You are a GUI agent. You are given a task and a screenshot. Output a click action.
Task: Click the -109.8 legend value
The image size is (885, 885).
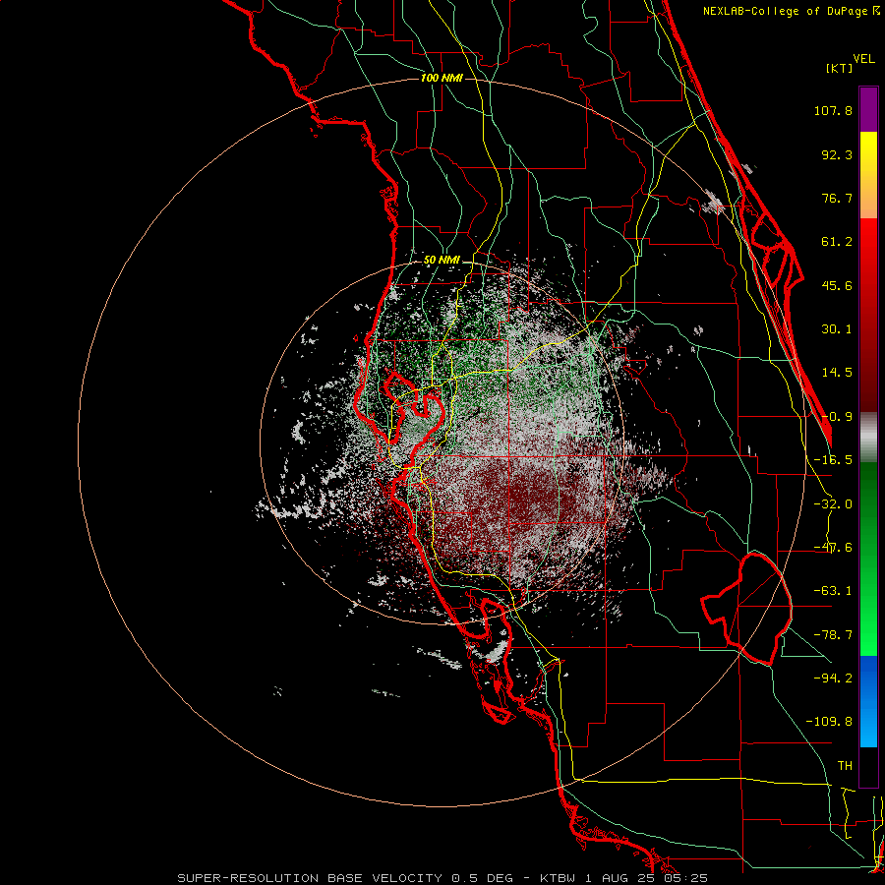tap(829, 722)
